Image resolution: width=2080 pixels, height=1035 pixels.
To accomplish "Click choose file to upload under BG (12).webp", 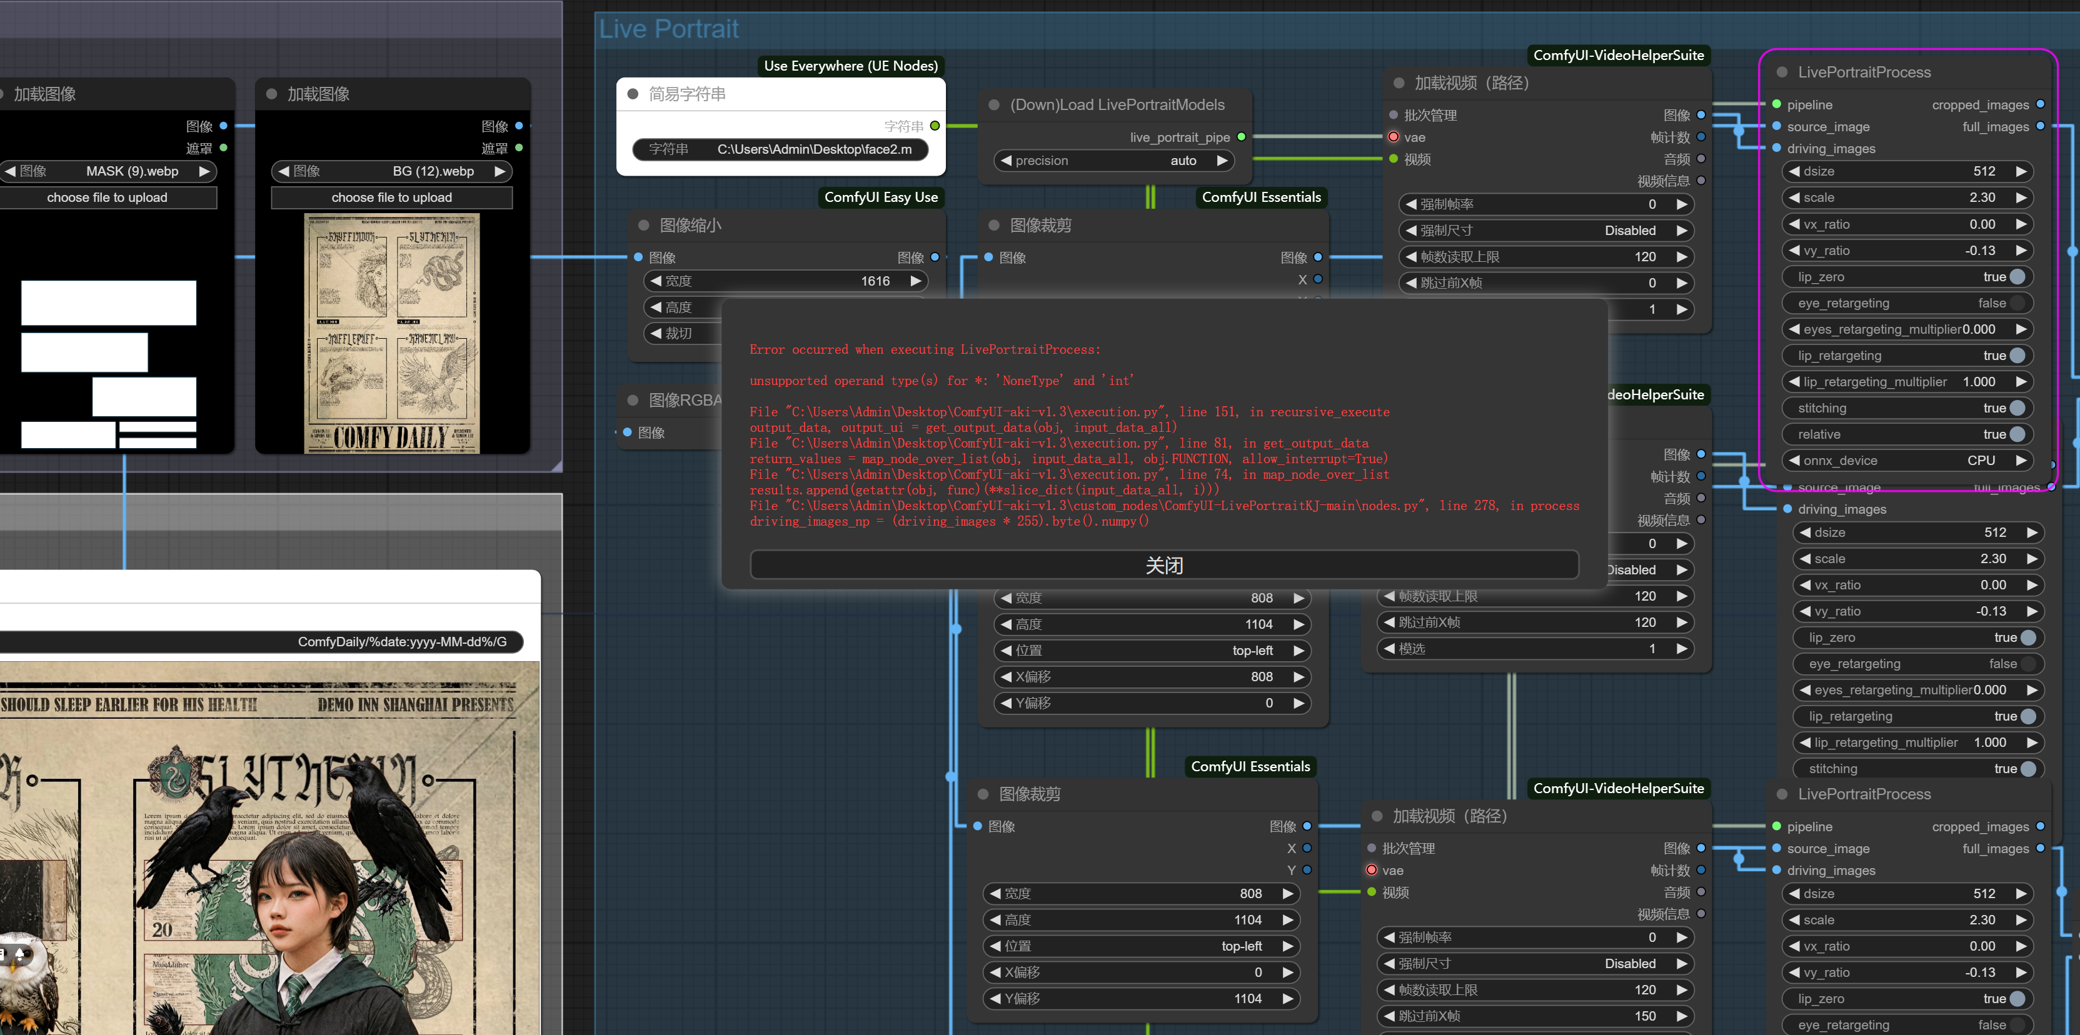I will point(391,197).
